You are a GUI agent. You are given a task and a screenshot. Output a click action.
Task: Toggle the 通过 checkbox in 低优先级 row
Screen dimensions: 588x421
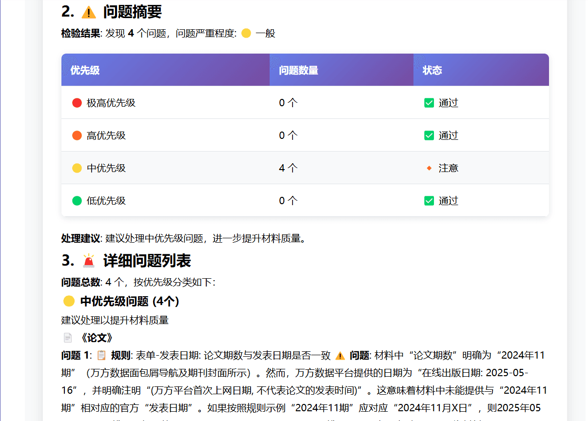pyautogui.click(x=429, y=200)
